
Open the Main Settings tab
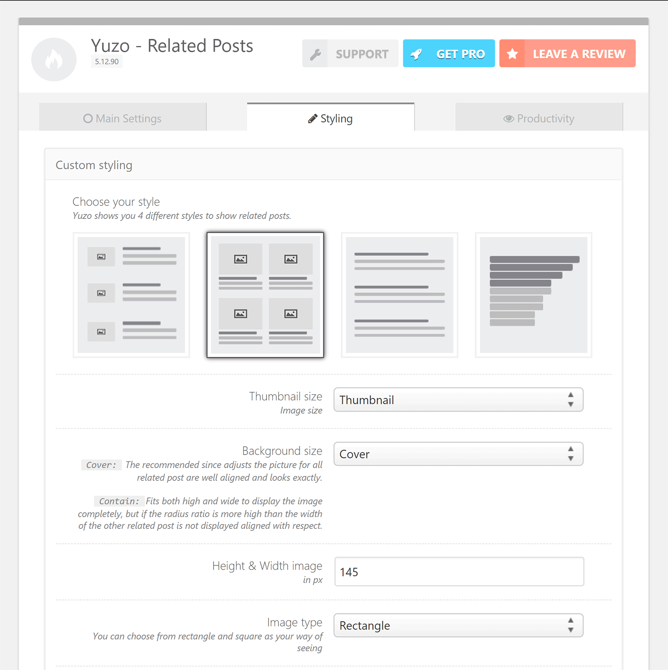point(123,117)
